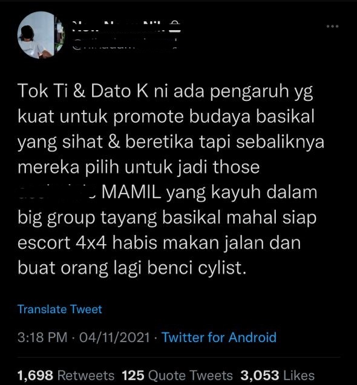The image size is (357, 385).
Task: Open the author's profile picture
Action: pyautogui.click(x=41, y=35)
